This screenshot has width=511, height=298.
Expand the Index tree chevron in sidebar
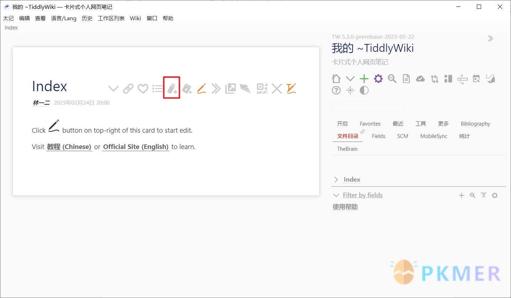(336, 180)
